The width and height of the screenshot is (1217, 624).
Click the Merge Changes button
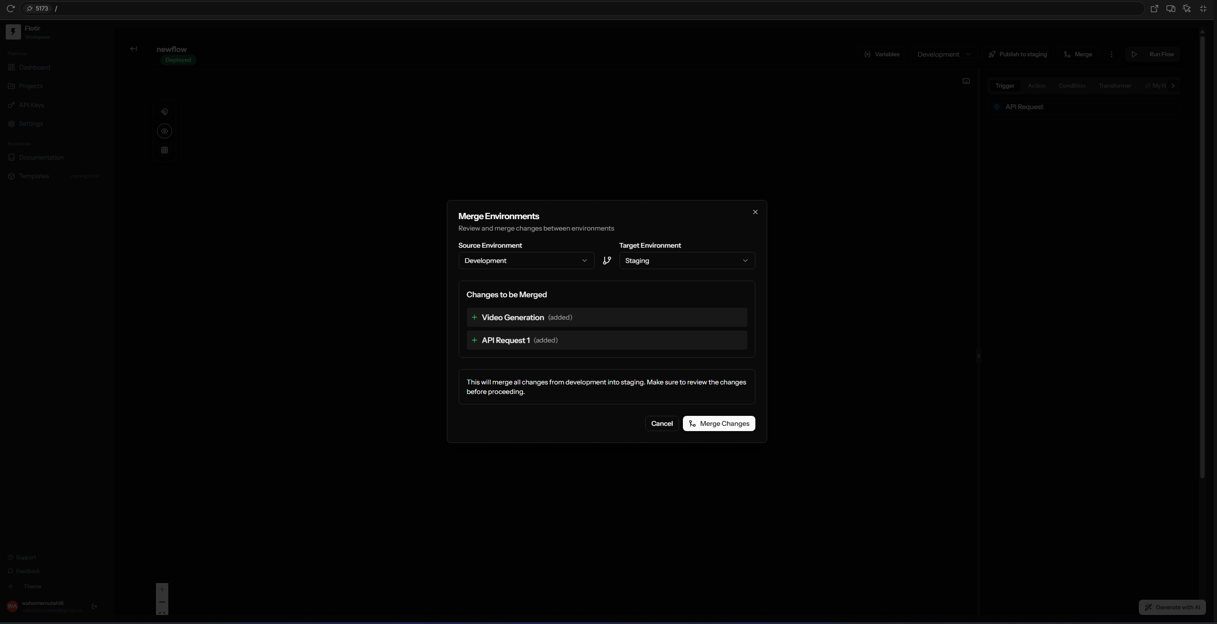(719, 423)
